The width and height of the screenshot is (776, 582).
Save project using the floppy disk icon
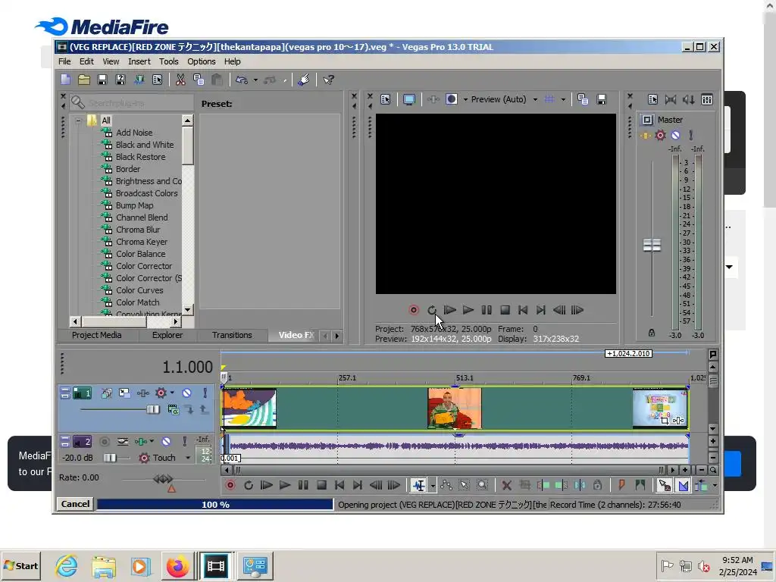point(102,80)
